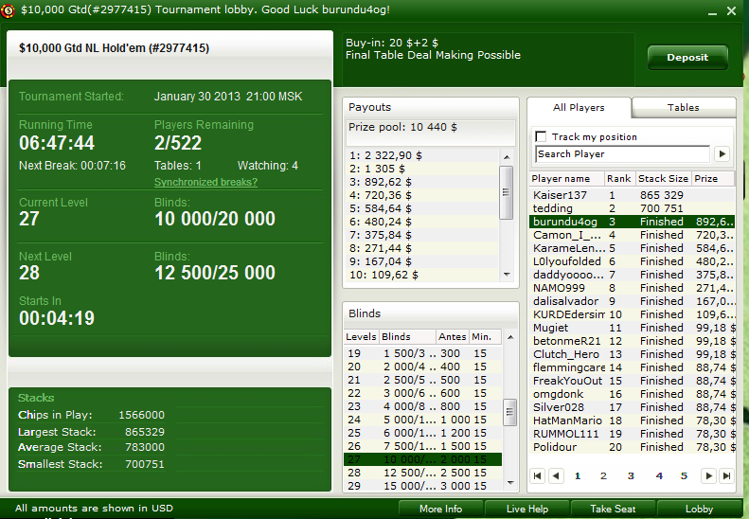
Task: Click the Deposit button
Action: click(x=687, y=58)
